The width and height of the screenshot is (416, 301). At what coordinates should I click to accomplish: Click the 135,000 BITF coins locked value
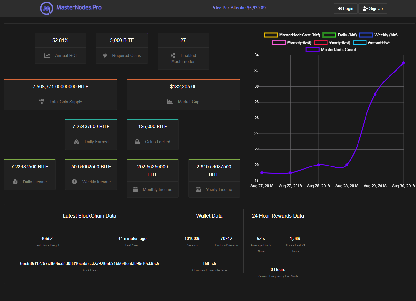click(152, 127)
